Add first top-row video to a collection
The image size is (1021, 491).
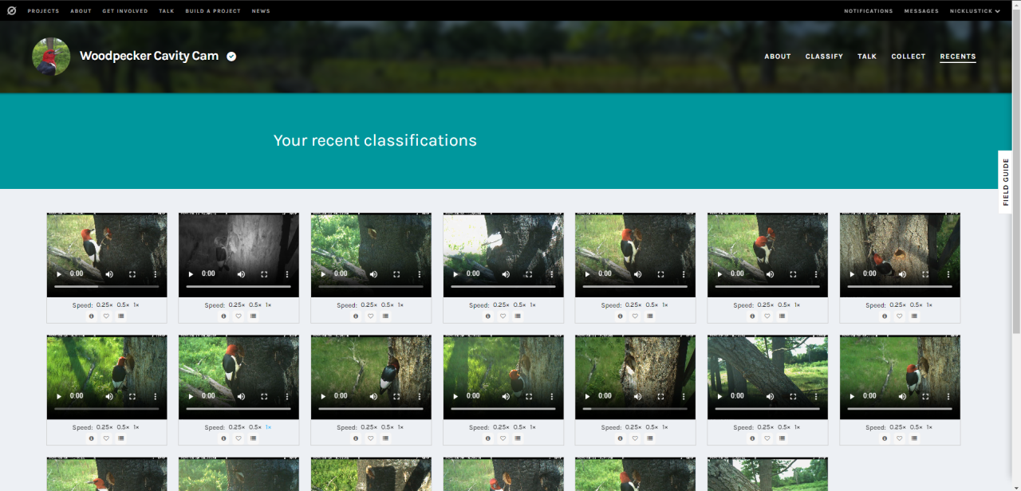pyautogui.click(x=121, y=316)
